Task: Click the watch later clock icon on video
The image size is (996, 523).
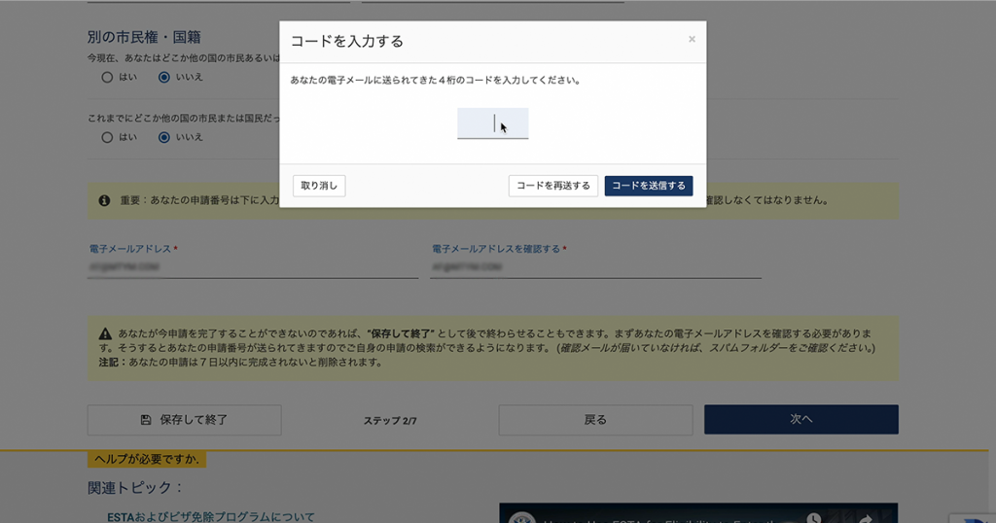Action: coord(813,517)
